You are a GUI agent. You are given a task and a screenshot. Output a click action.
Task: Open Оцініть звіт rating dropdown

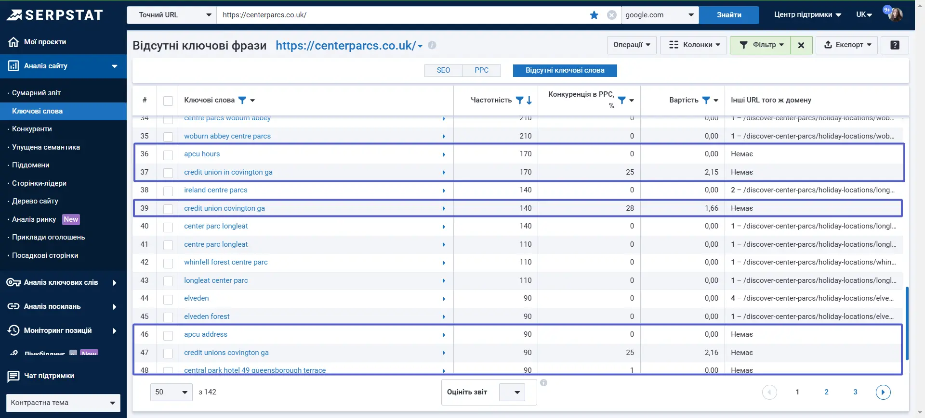tap(512, 392)
